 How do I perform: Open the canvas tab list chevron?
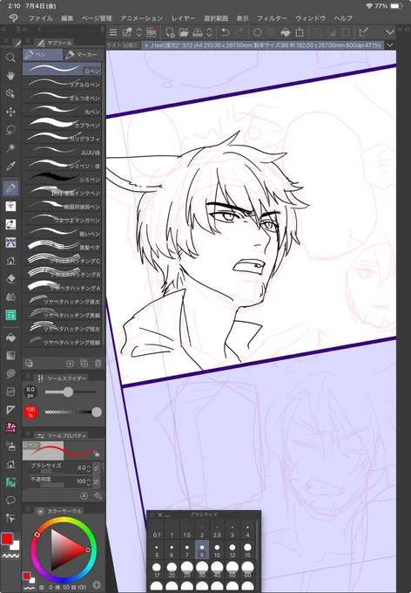(390, 45)
